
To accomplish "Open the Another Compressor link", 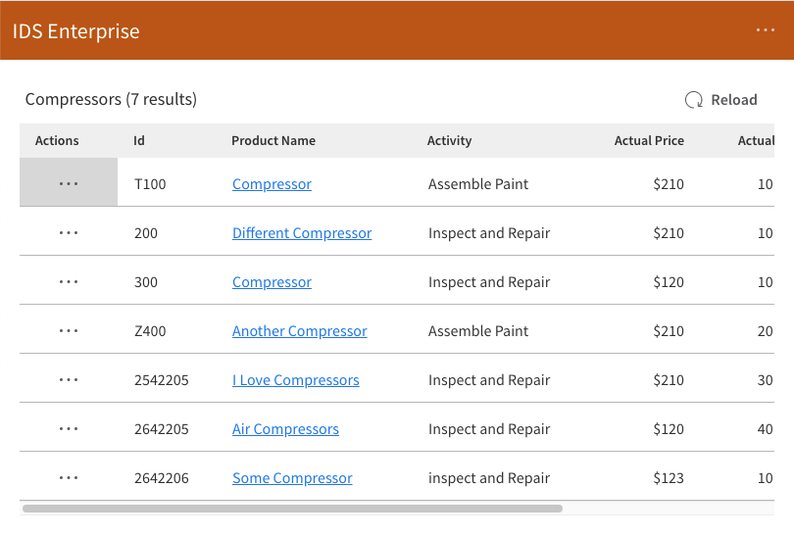I will pyautogui.click(x=299, y=331).
